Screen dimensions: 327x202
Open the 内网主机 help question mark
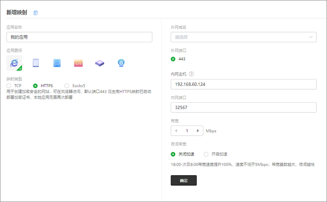coord(191,74)
